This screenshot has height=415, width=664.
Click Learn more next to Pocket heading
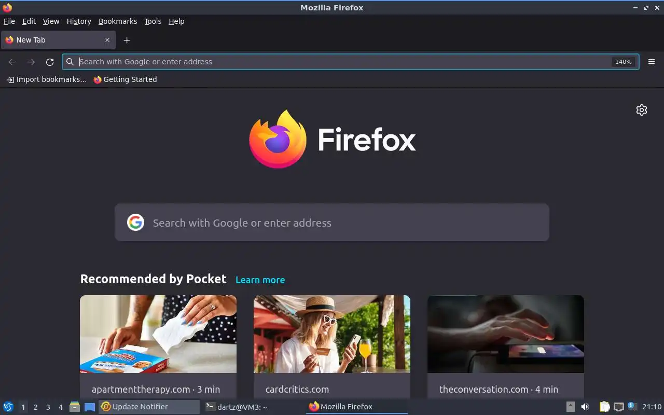(x=260, y=280)
